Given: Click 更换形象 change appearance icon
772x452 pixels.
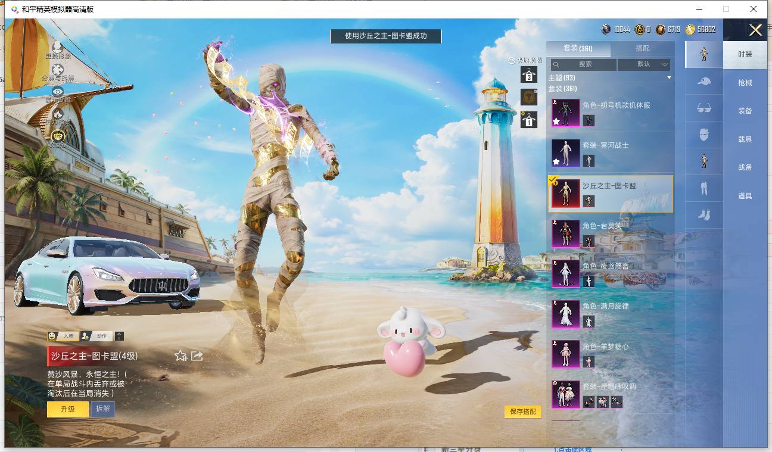Looking at the screenshot, I should 58,50.
